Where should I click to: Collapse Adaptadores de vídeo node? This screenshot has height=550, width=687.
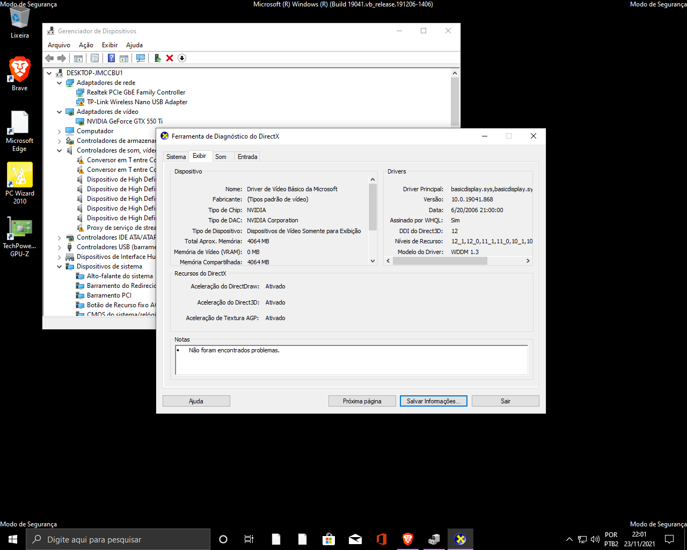click(59, 112)
